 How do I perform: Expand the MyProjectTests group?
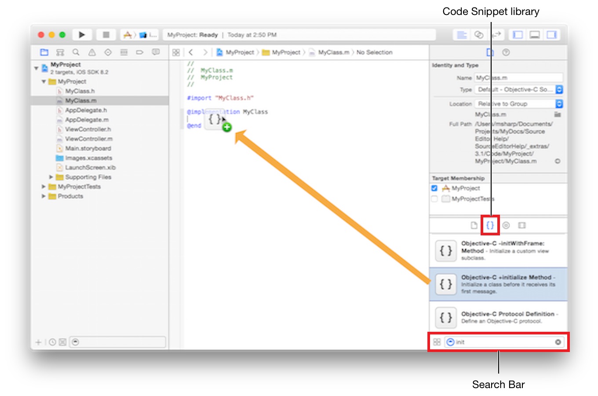(x=44, y=187)
